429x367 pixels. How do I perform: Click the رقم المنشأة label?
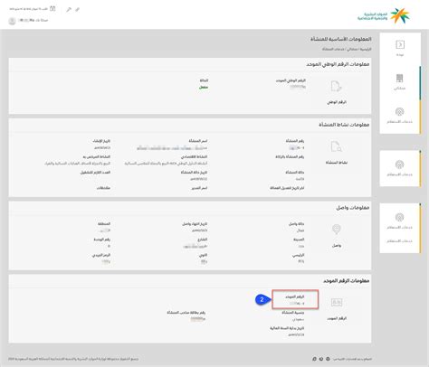pyautogui.click(x=295, y=141)
